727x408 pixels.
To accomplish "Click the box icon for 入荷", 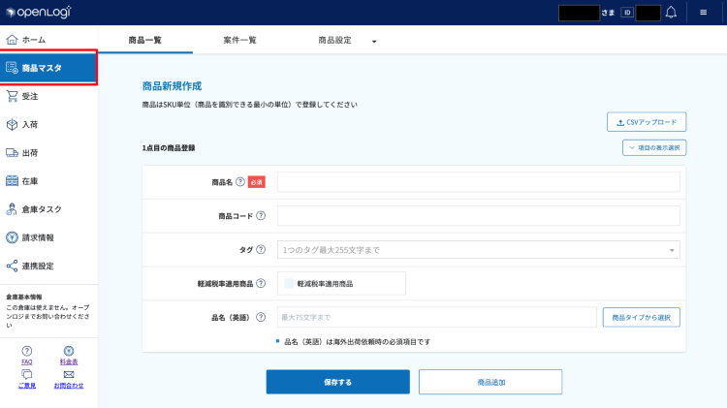I will coord(12,124).
